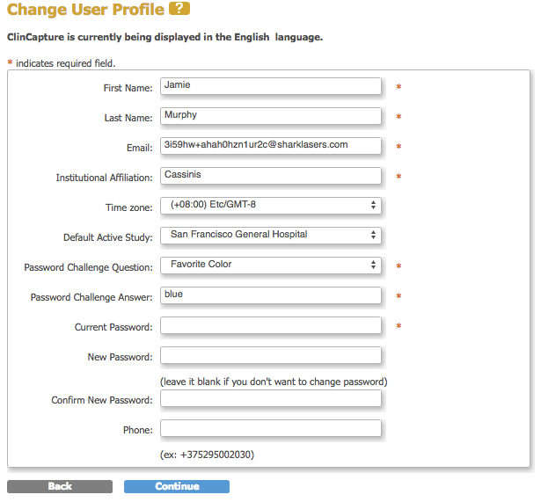Select the Institutional Affiliation field
The width and height of the screenshot is (541, 502).
tap(271, 176)
